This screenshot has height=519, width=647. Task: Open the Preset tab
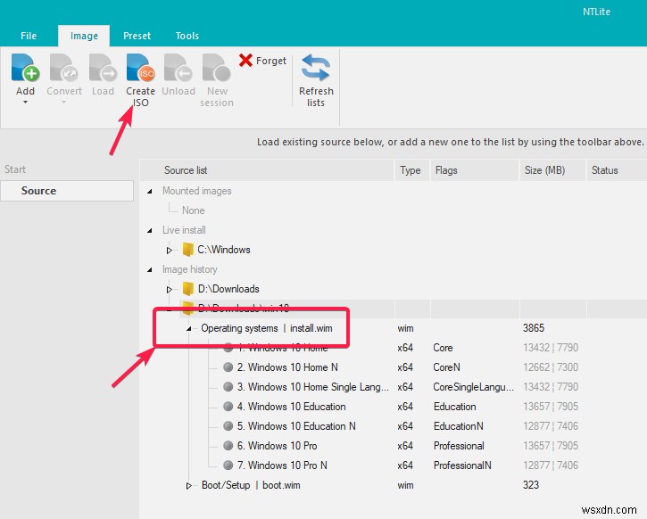point(137,36)
